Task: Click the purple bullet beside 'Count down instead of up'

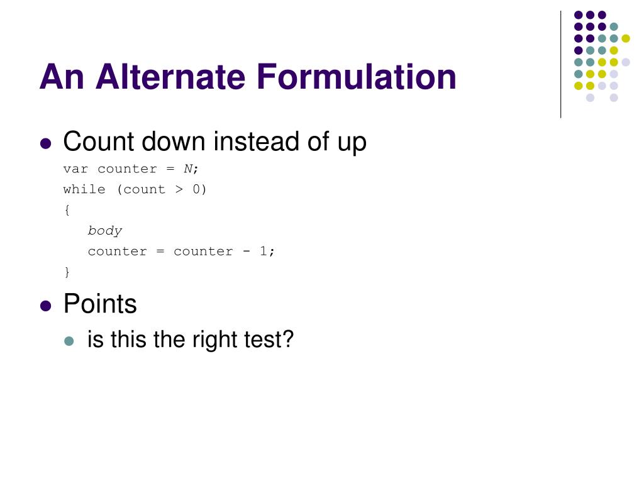Action: 45,144
